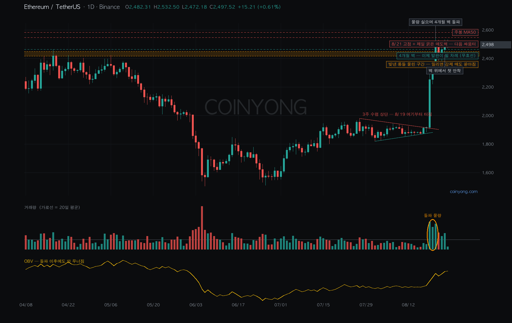Viewport: 512px width, 323px height.
Task: Select the Ethereum / TetherUS symbol title
Action: point(52,7)
